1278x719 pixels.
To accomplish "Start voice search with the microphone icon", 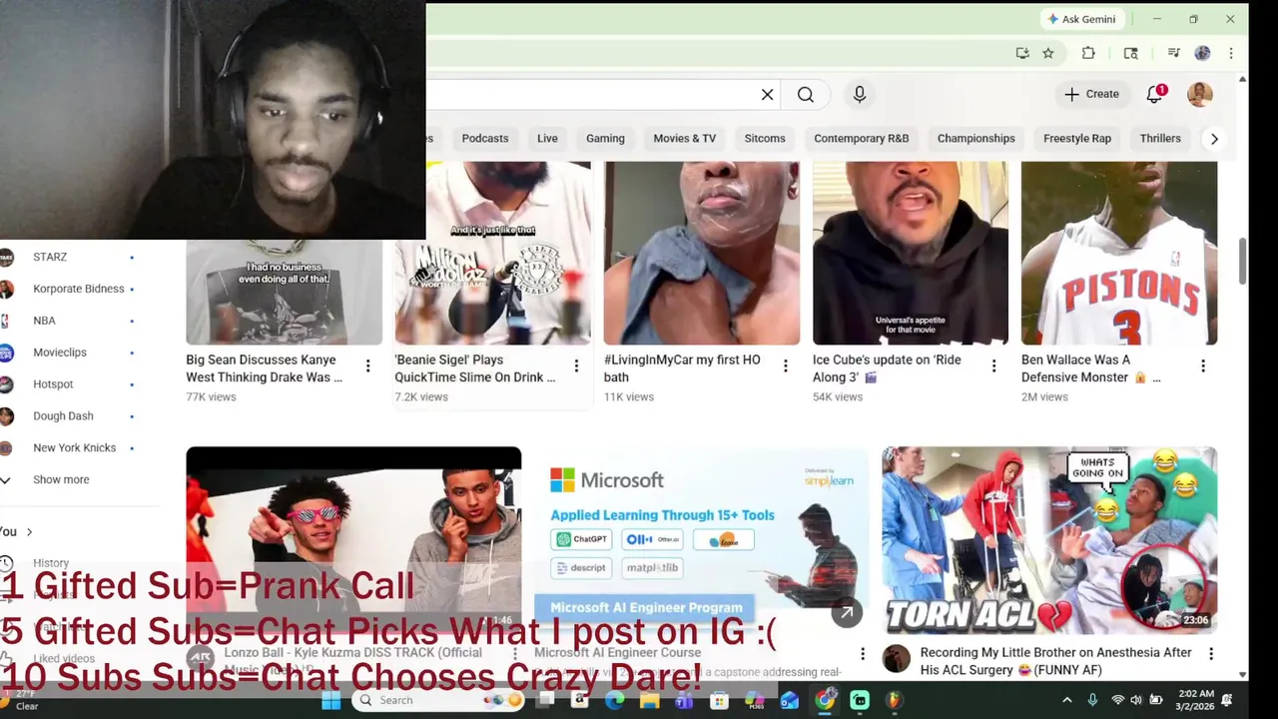I will point(860,95).
